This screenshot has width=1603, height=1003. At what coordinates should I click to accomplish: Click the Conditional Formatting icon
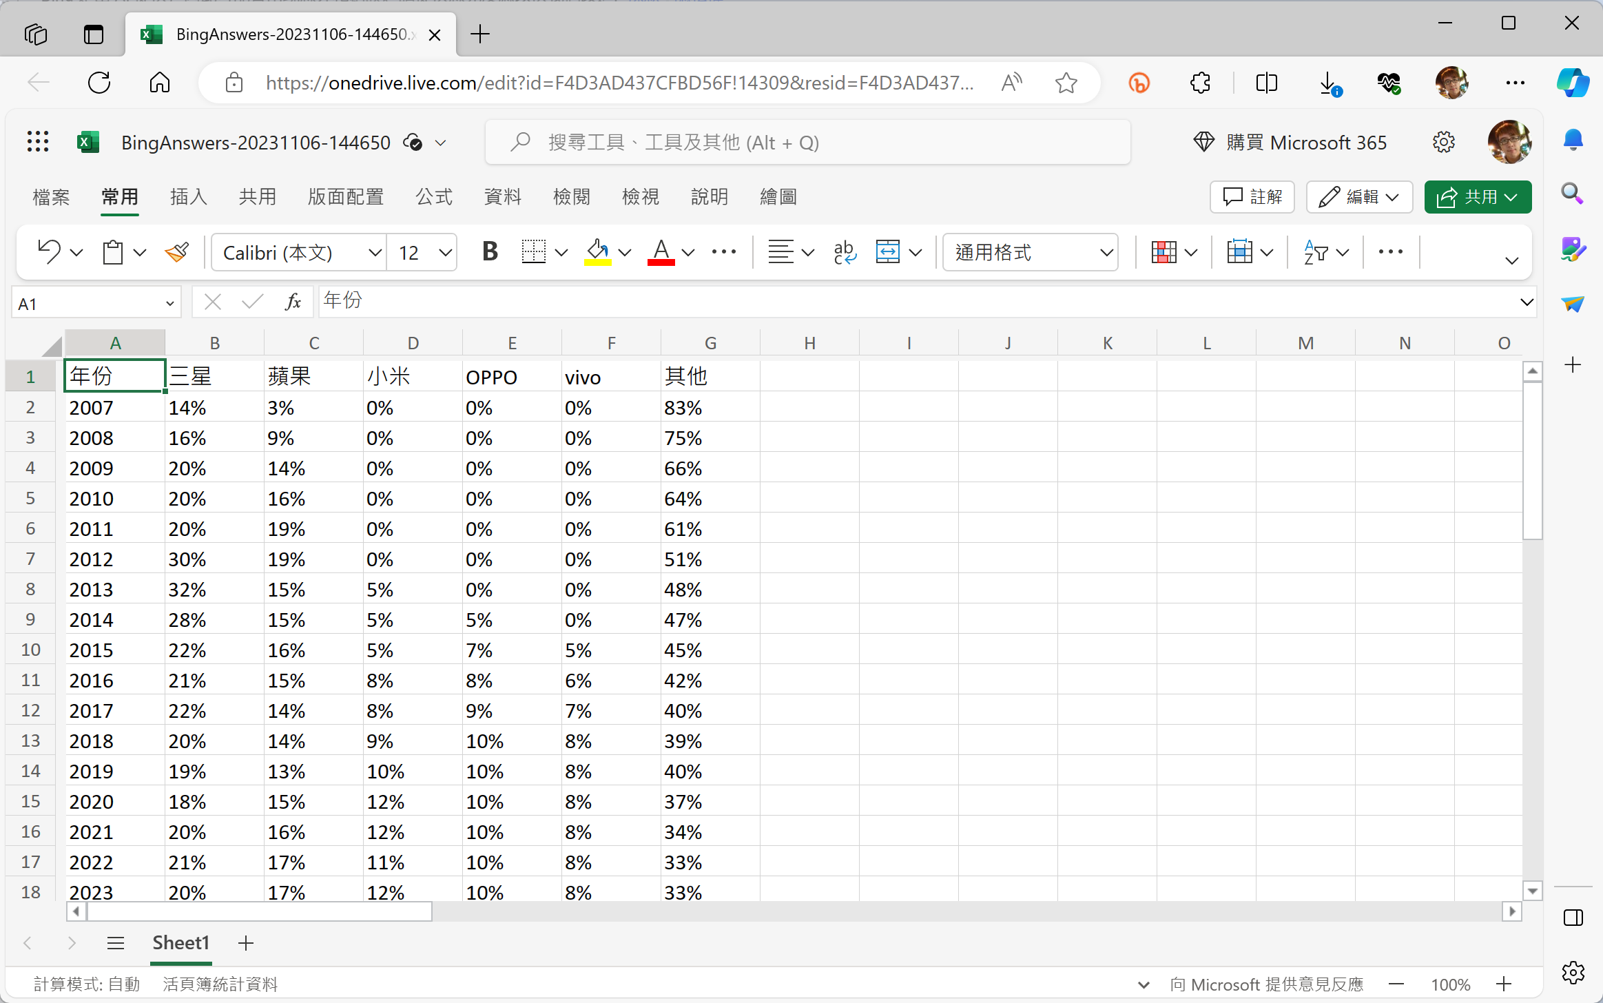click(x=1164, y=252)
